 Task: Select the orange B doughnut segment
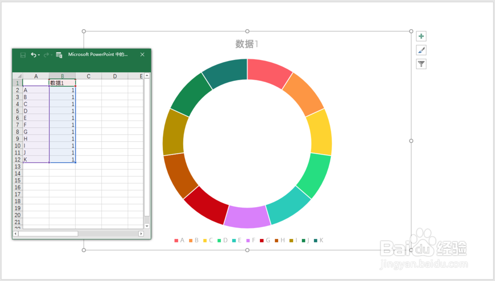(303, 94)
